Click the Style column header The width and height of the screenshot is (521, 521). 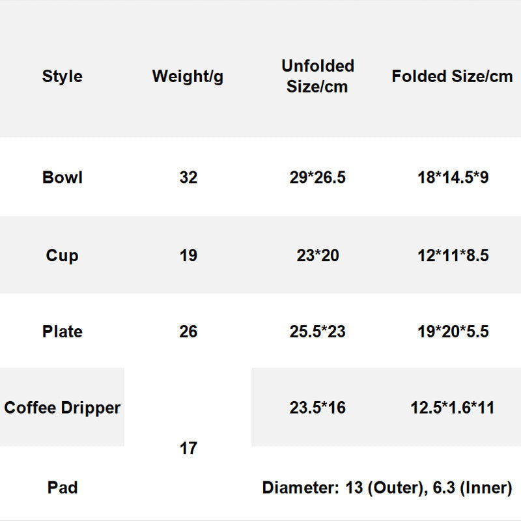click(63, 76)
